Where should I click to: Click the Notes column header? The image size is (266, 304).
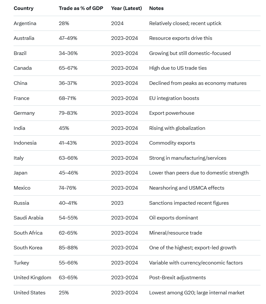tap(156, 8)
